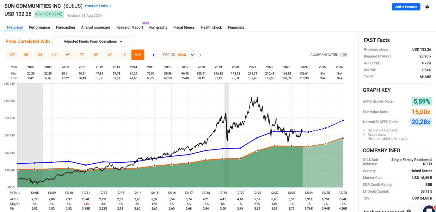Toggle Dividend yield and payout legend

(x=388, y=139)
